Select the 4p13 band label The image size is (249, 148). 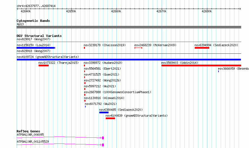[x=20, y=24]
